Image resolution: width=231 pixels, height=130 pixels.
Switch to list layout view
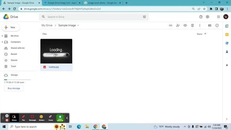tap(210, 25)
